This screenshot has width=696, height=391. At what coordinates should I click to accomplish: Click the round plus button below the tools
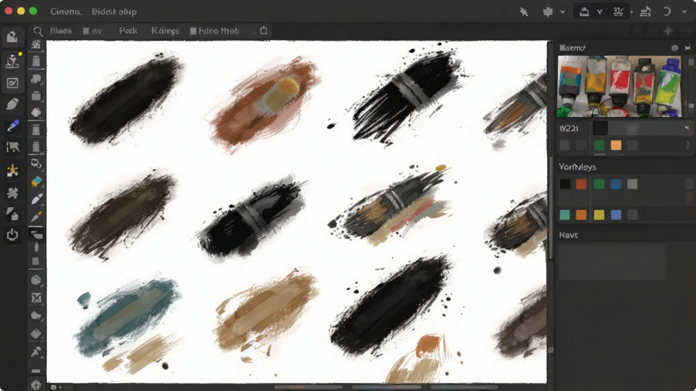coord(36,385)
